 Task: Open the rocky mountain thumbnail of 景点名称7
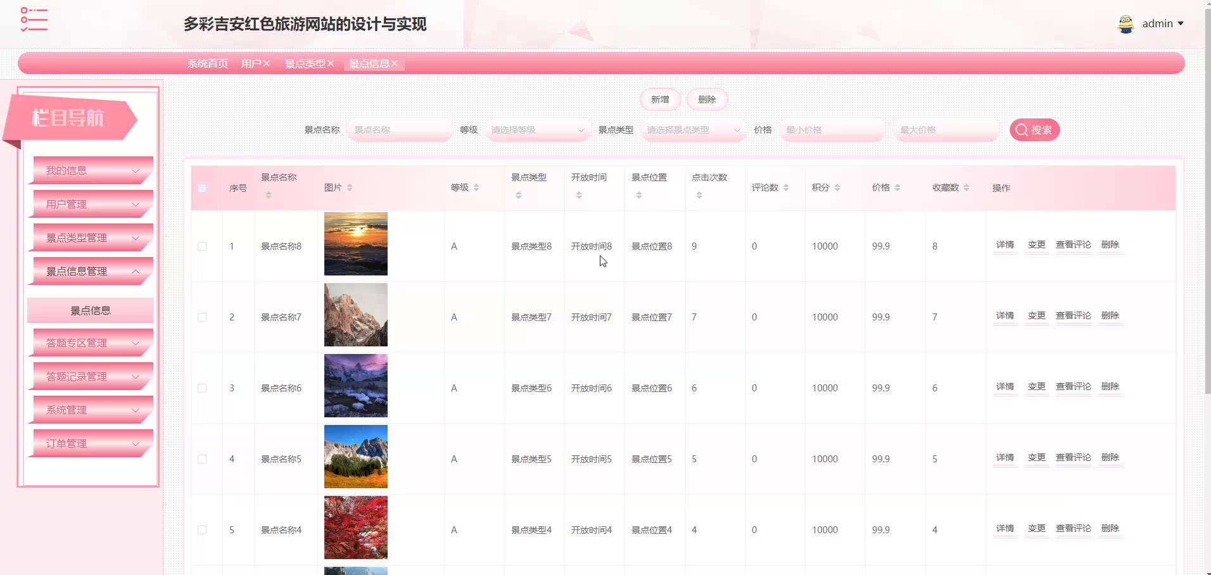coord(356,315)
